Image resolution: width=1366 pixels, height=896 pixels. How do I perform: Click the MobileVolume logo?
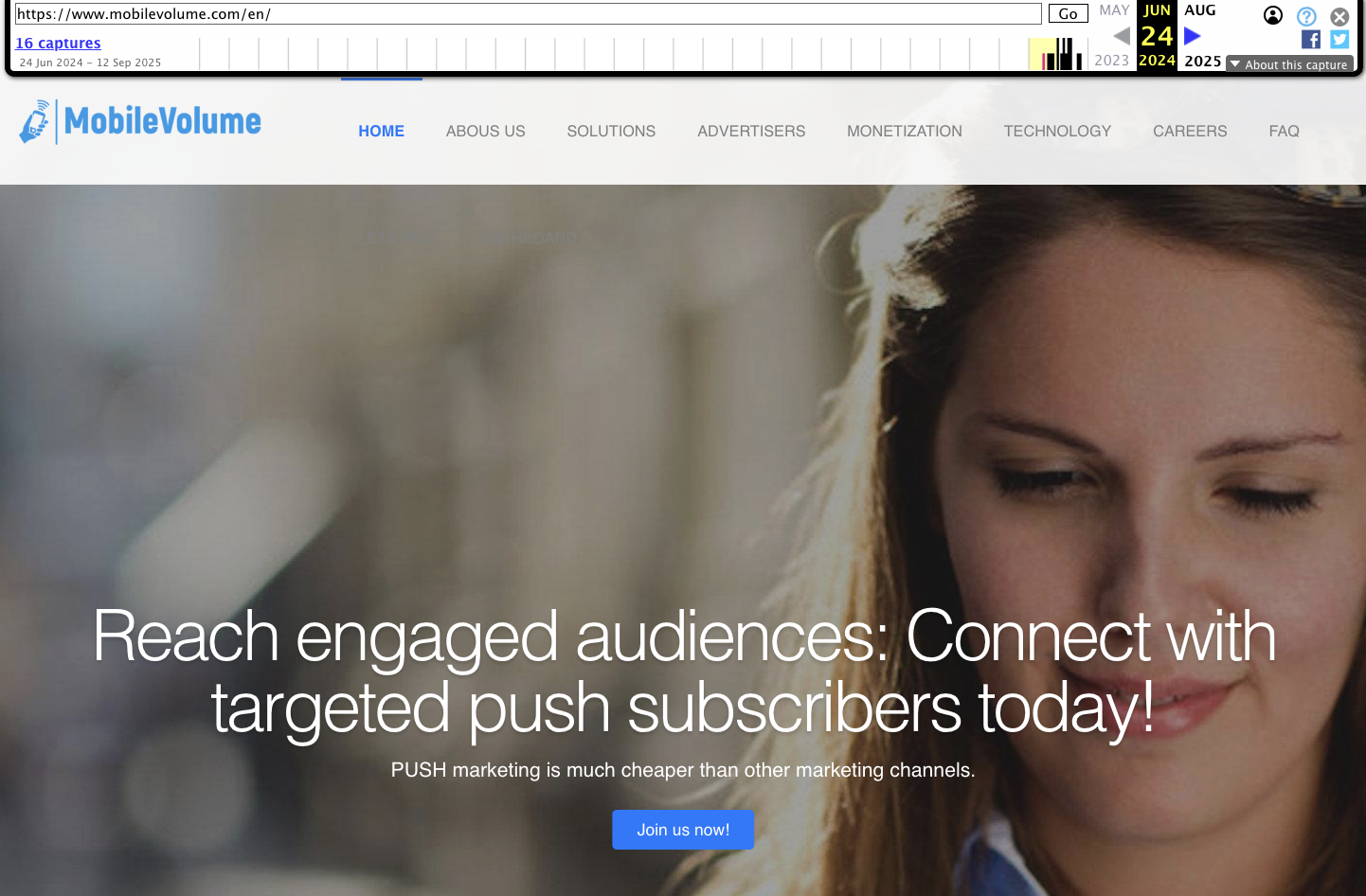(140, 122)
